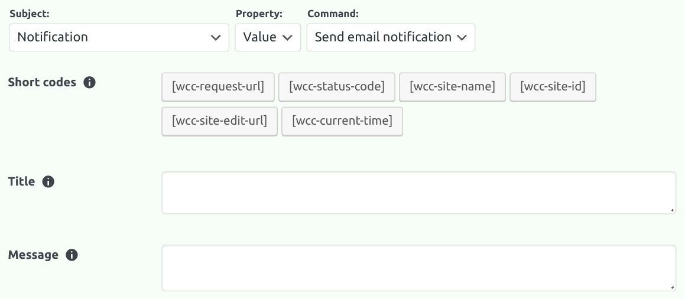Viewport: 685px width, 299px height.
Task: Insert the [wcc-site-id] short code
Action: pos(553,87)
